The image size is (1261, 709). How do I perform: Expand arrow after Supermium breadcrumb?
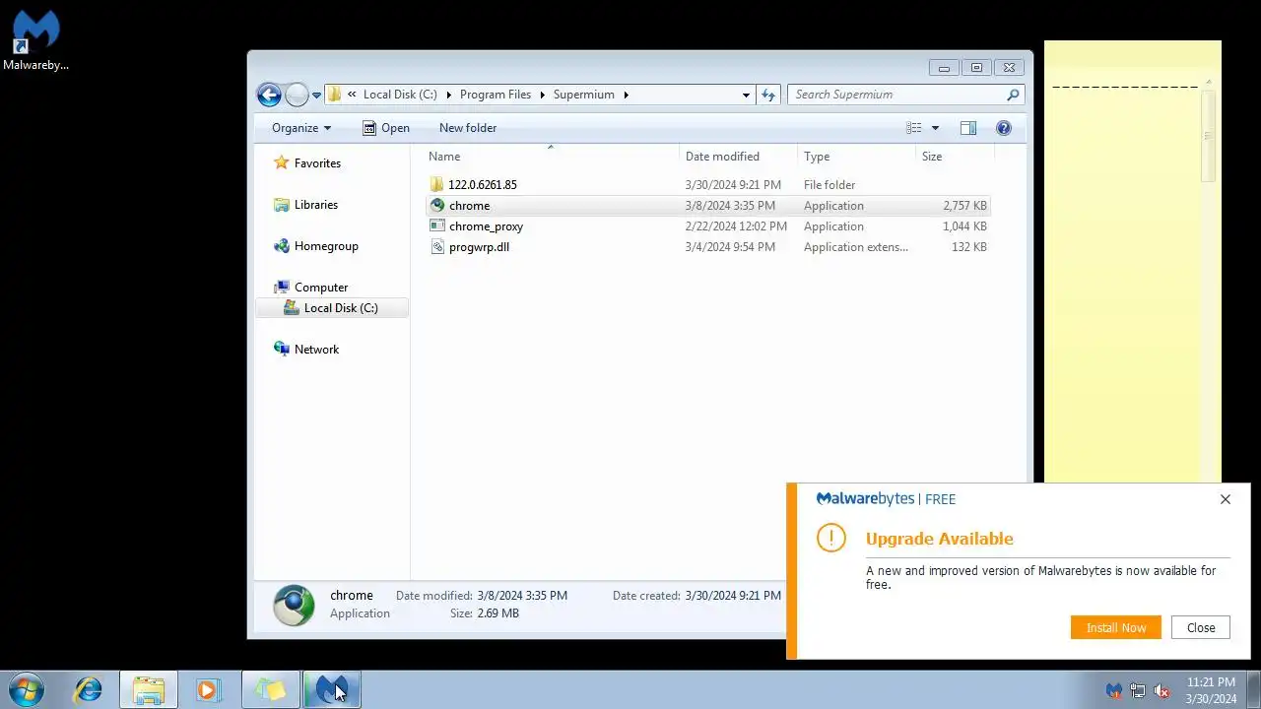tap(626, 95)
